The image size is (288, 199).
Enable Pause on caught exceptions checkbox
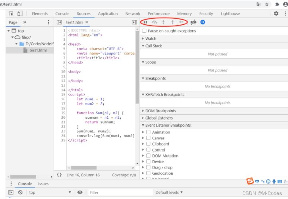pyautogui.click(x=144, y=31)
